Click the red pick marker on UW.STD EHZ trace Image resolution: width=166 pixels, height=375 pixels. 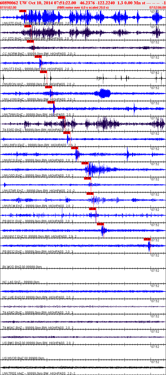pyautogui.click(x=23, y=11)
